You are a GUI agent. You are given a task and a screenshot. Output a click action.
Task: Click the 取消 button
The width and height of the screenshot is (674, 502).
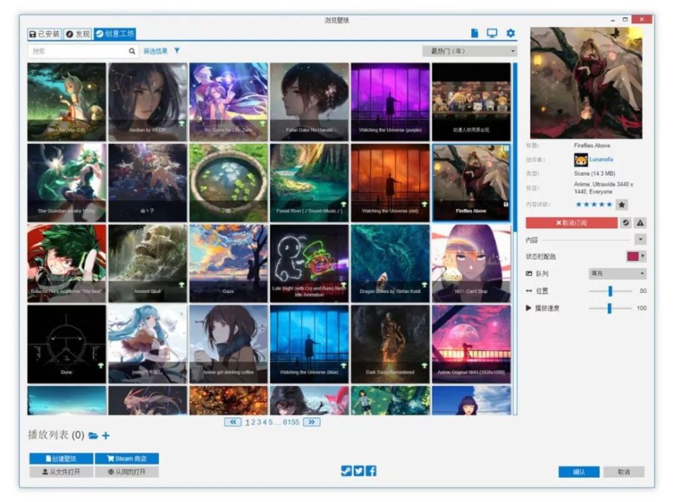pos(623,472)
